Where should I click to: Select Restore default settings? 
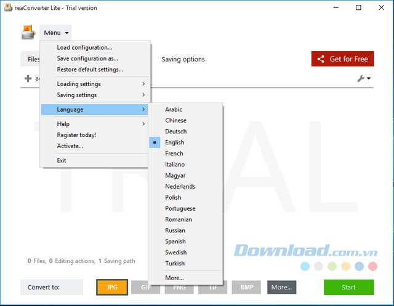pyautogui.click(x=90, y=69)
